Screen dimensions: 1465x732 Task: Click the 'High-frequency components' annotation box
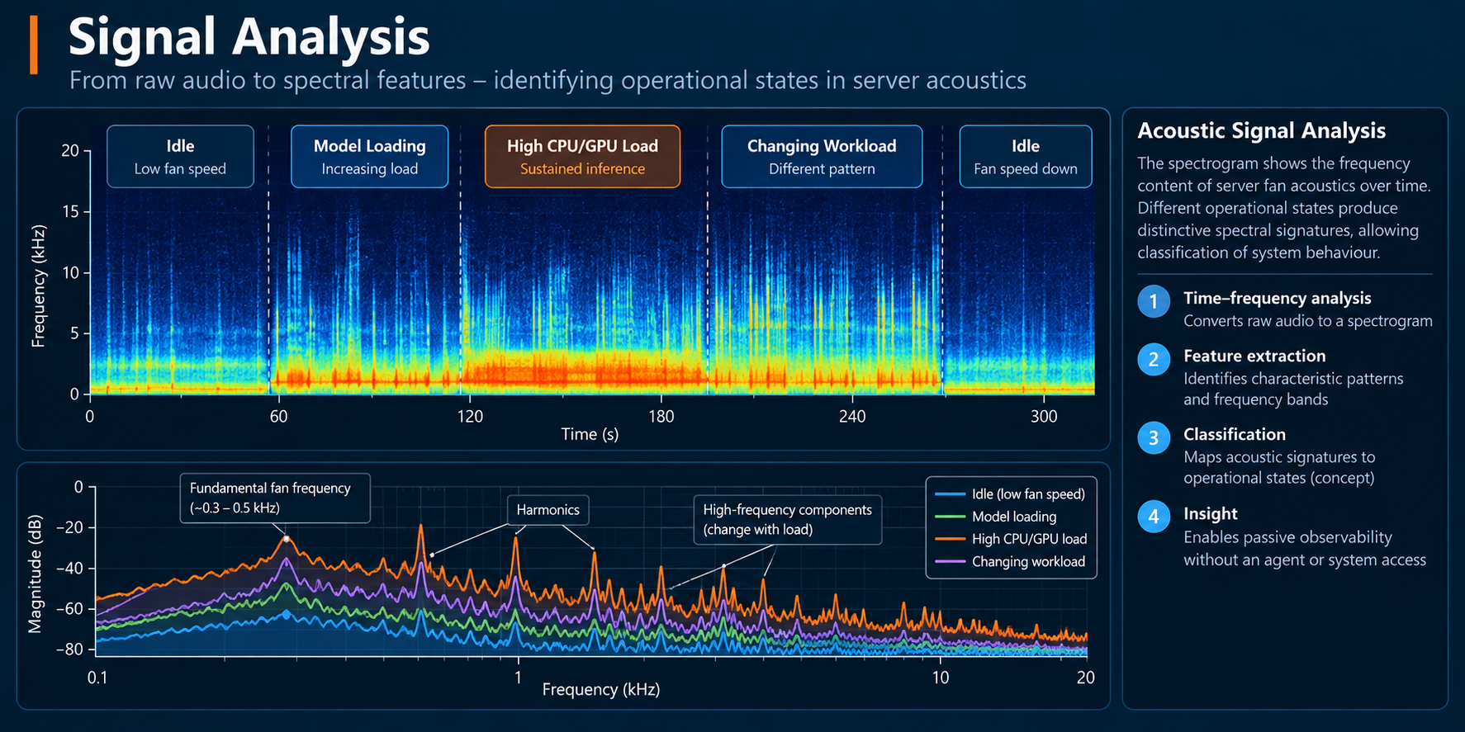tap(788, 519)
